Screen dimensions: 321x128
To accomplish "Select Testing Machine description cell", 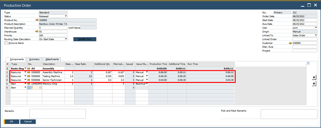I will (53, 76).
